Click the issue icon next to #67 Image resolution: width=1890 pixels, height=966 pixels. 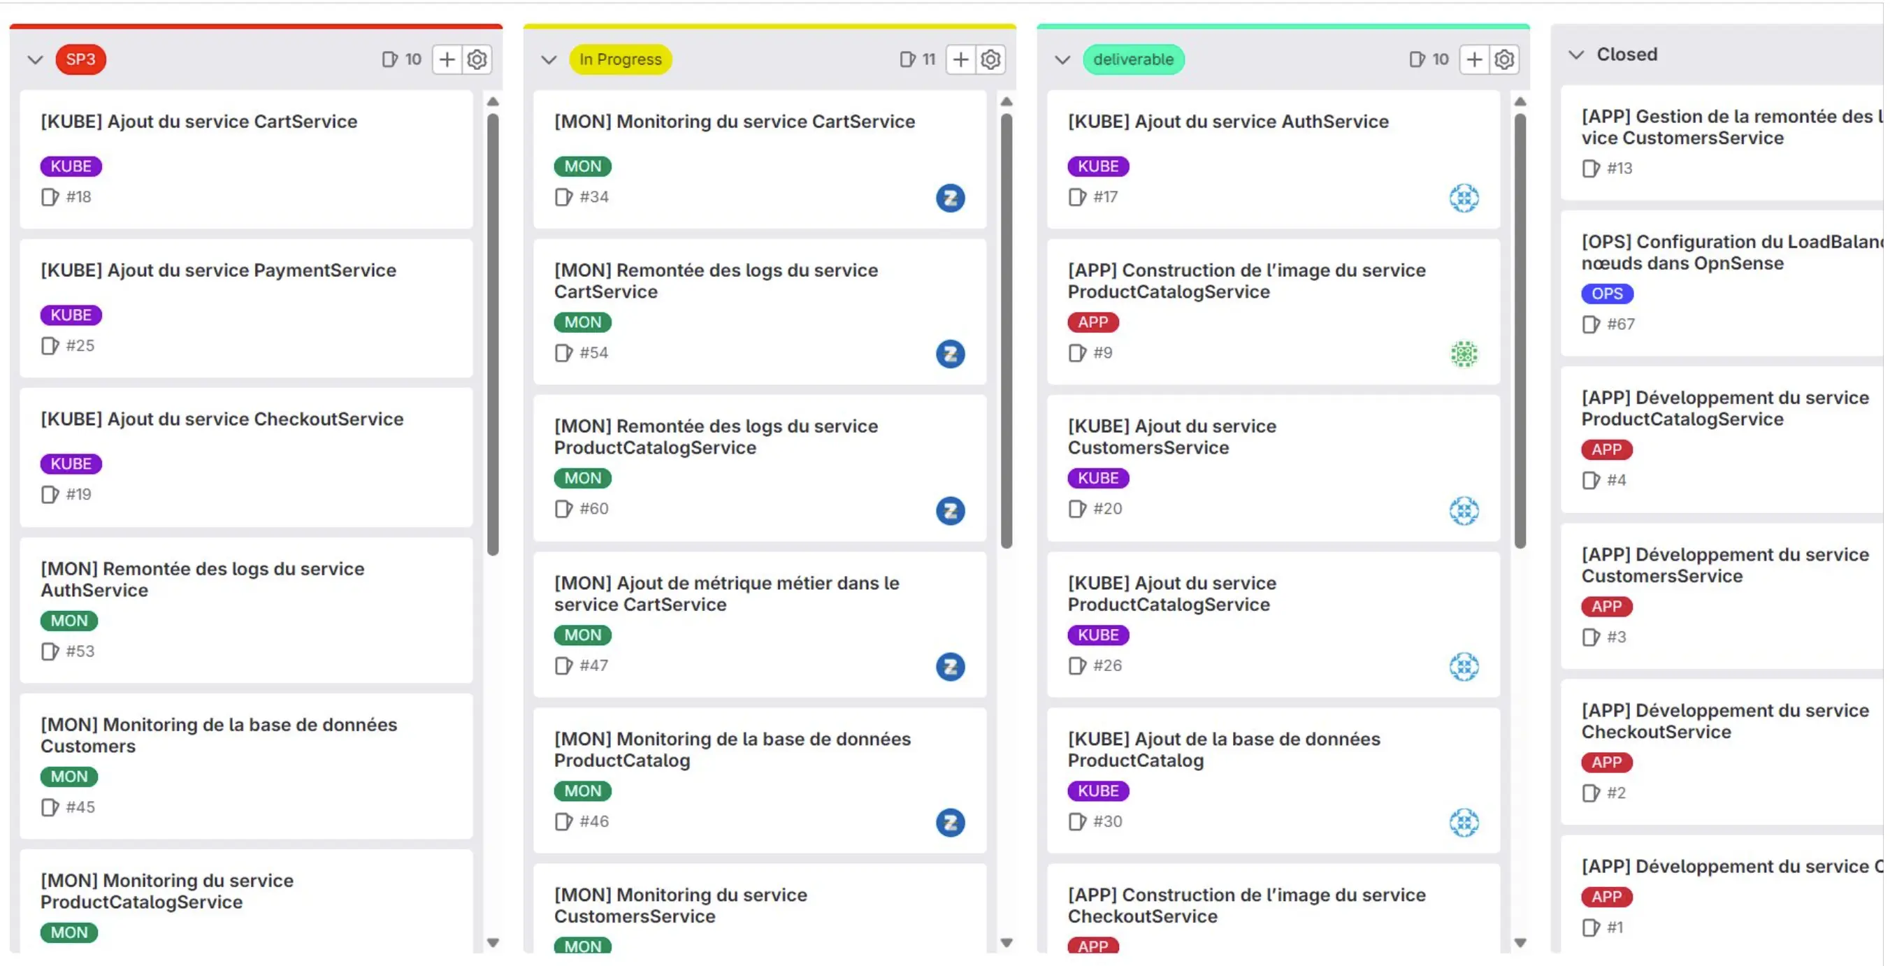coord(1592,324)
